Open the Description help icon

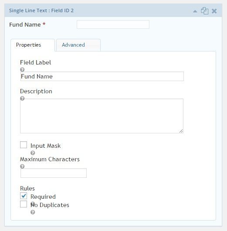[x=22, y=99]
